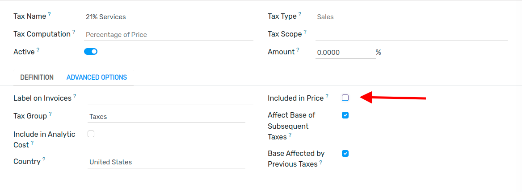522x192 pixels.
Task: Open the Tax Group dropdown showing Taxes
Action: [x=166, y=117]
